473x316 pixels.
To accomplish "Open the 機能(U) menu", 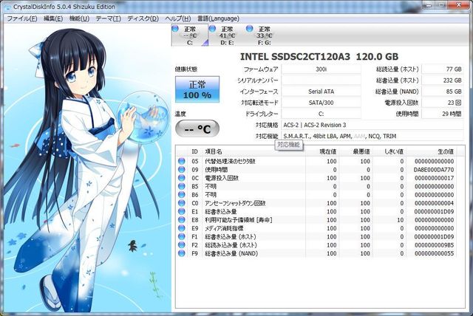I will 79,18.
